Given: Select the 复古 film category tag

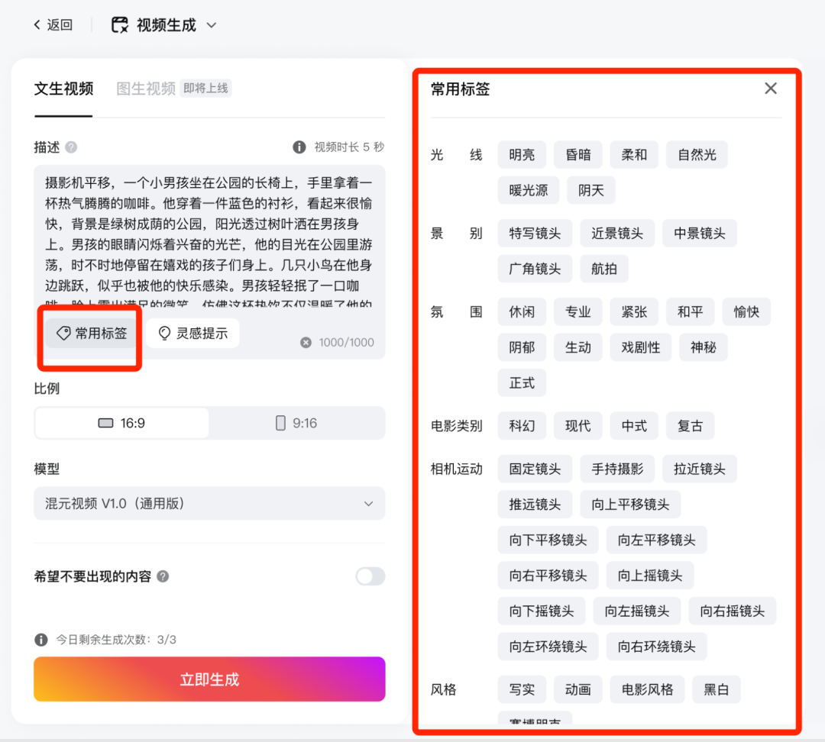Looking at the screenshot, I should pos(691,426).
